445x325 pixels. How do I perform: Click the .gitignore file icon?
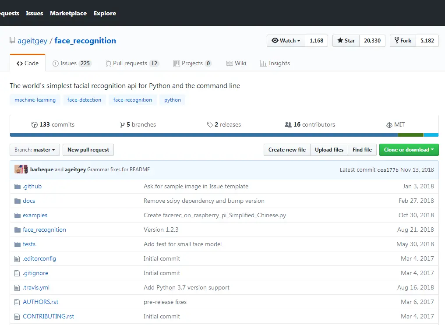18,273
